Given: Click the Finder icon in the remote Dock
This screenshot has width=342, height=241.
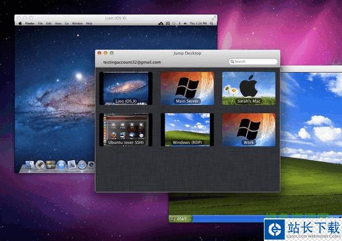Looking at the screenshot, I should pyautogui.click(x=30, y=165).
